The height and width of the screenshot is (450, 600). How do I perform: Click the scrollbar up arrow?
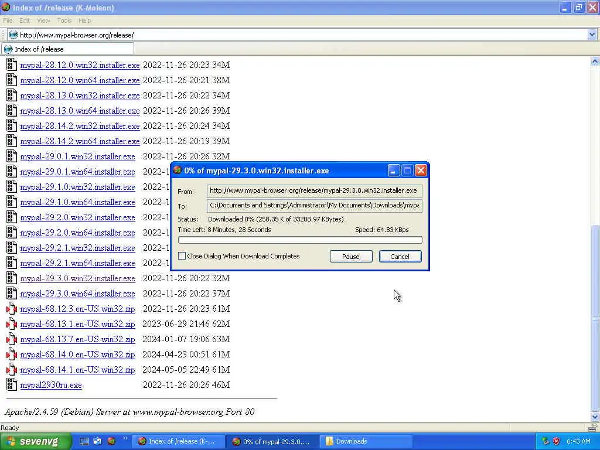595,61
